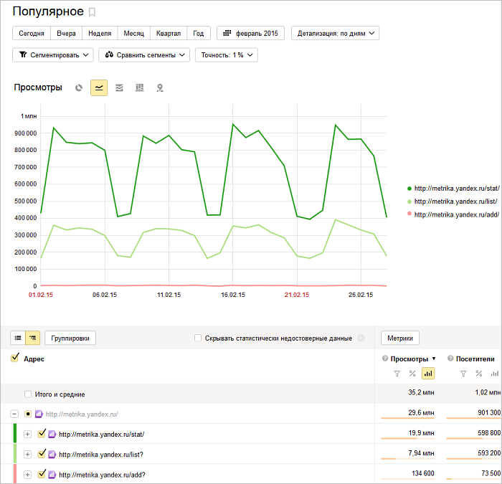Image resolution: width=502 pixels, height=484 pixels.
Task: Select the line chart view
Action: click(99, 87)
